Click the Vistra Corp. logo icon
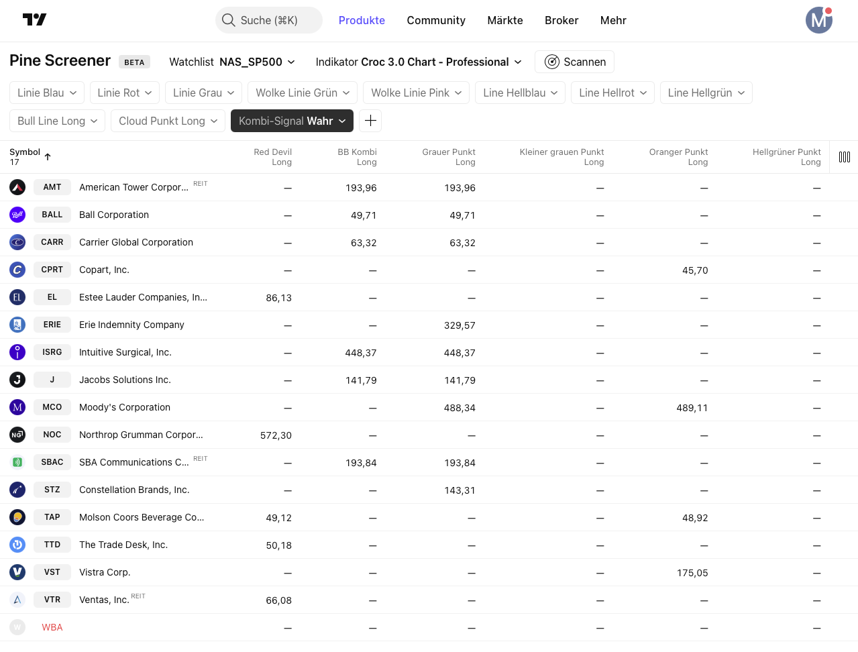Screen dimensions: 858x652 (x=17, y=572)
